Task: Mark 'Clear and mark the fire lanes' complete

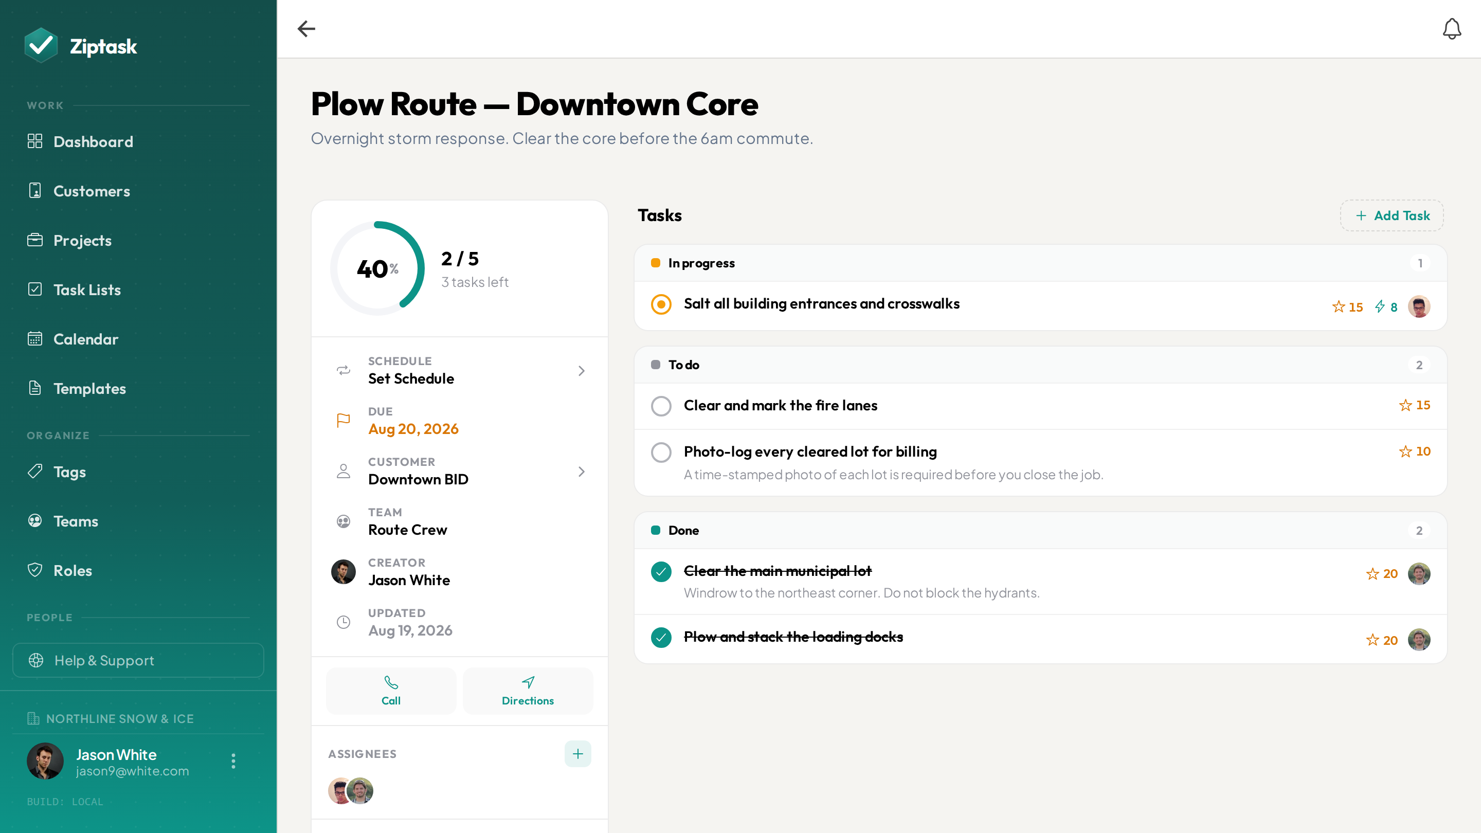Action: click(x=661, y=406)
